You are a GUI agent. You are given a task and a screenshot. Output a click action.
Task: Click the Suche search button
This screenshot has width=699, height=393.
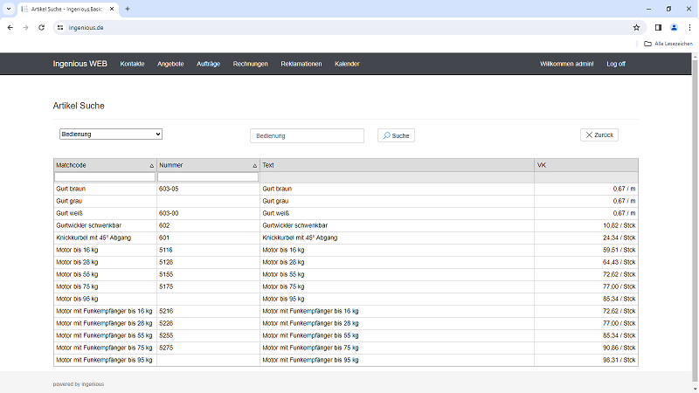(x=396, y=135)
